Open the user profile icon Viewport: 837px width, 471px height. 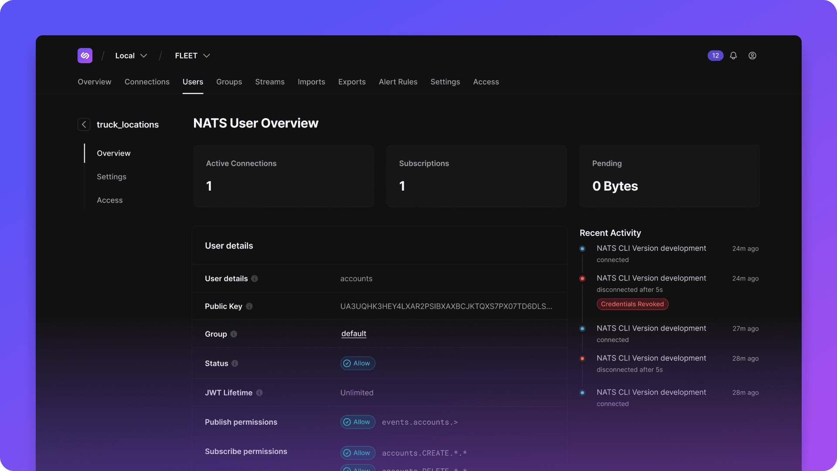(752, 55)
